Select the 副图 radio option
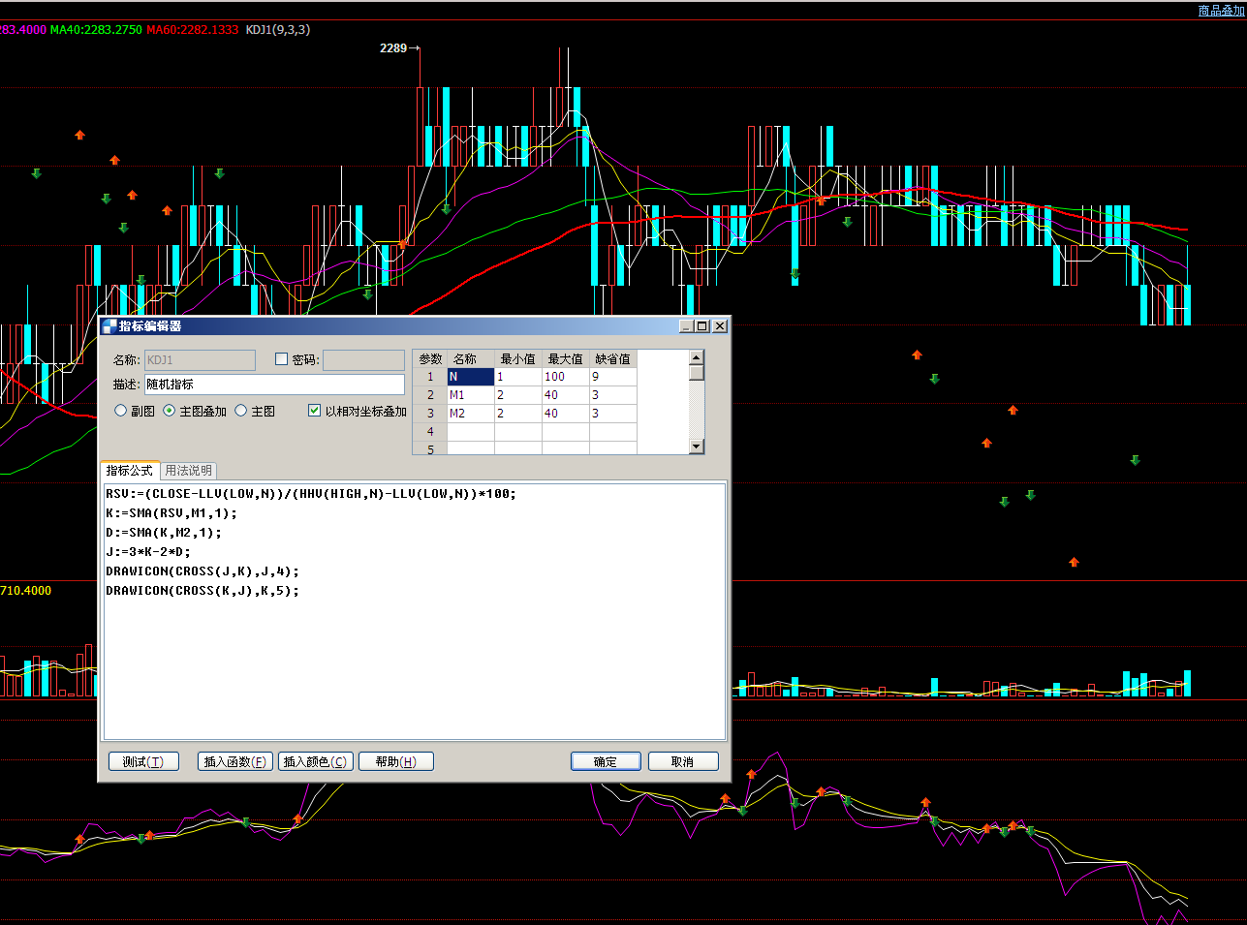The height and width of the screenshot is (925, 1247). pyautogui.click(x=121, y=411)
